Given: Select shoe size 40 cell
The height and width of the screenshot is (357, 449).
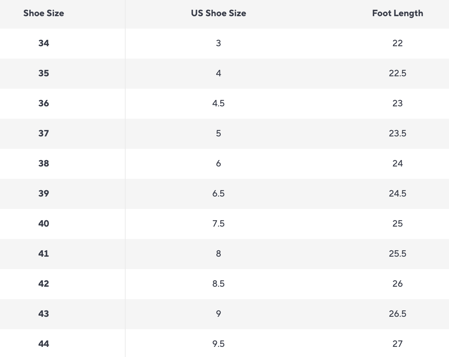Looking at the screenshot, I should pos(44,224).
